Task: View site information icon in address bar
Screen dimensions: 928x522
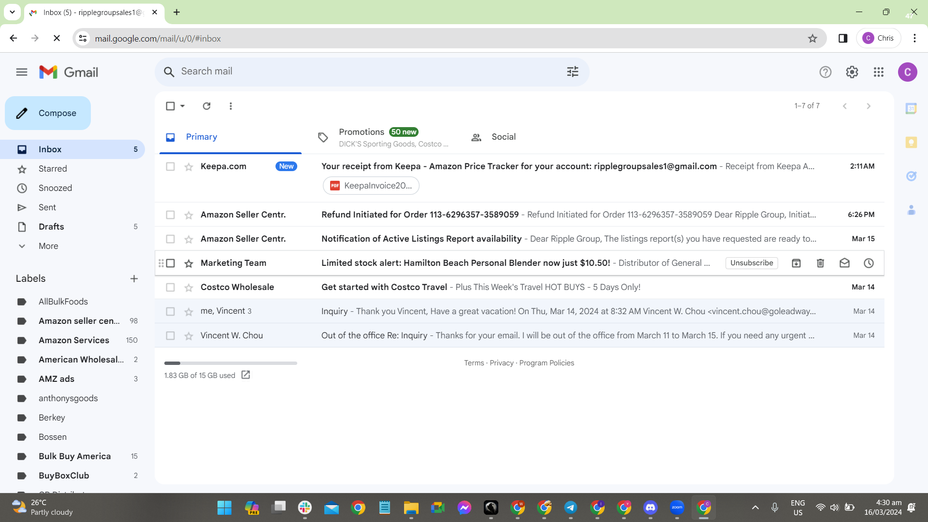Action: 83,38
